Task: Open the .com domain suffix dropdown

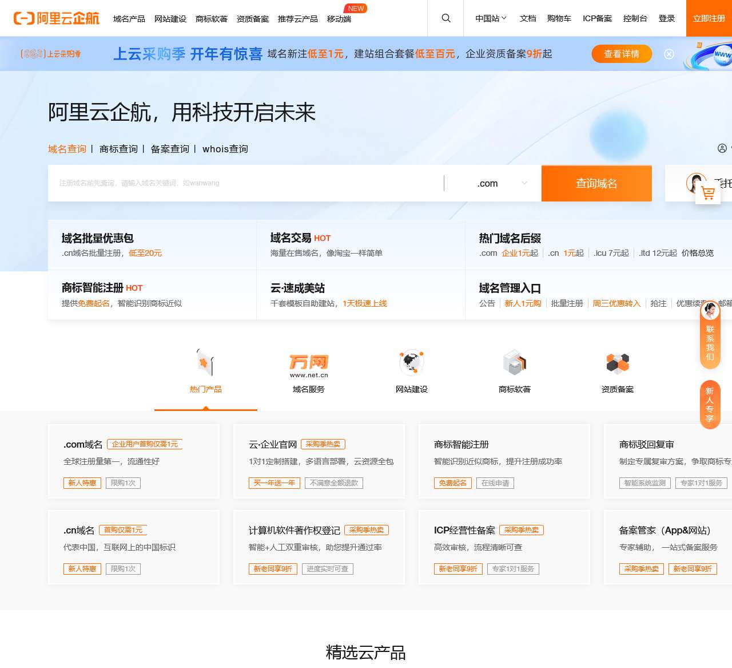Action: point(493,183)
